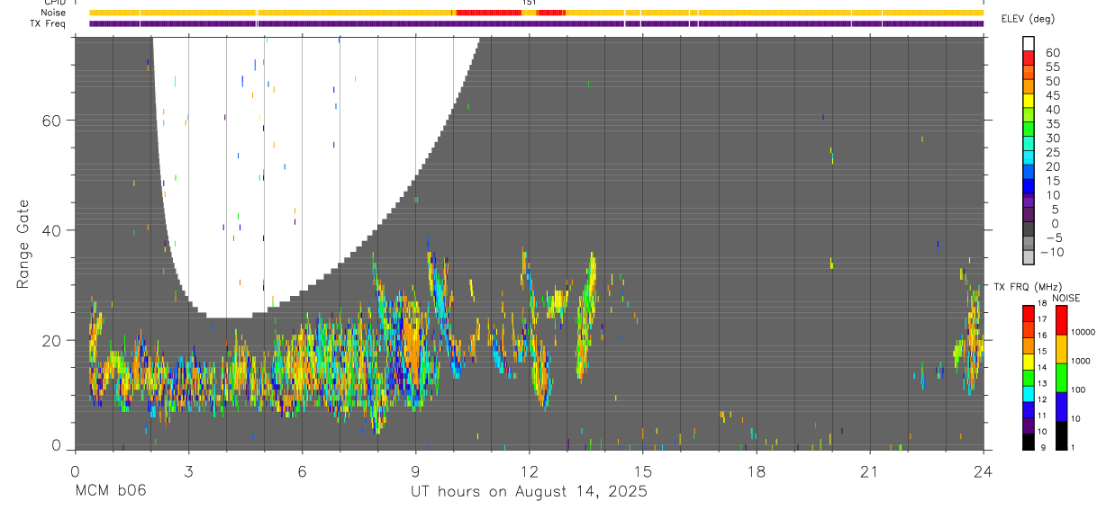Click the yellow segment in the TX FRQ legend

click(x=1029, y=361)
